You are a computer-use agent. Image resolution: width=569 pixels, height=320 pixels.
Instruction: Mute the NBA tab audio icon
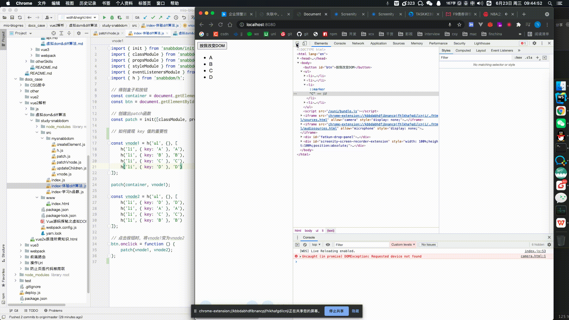(506, 14)
